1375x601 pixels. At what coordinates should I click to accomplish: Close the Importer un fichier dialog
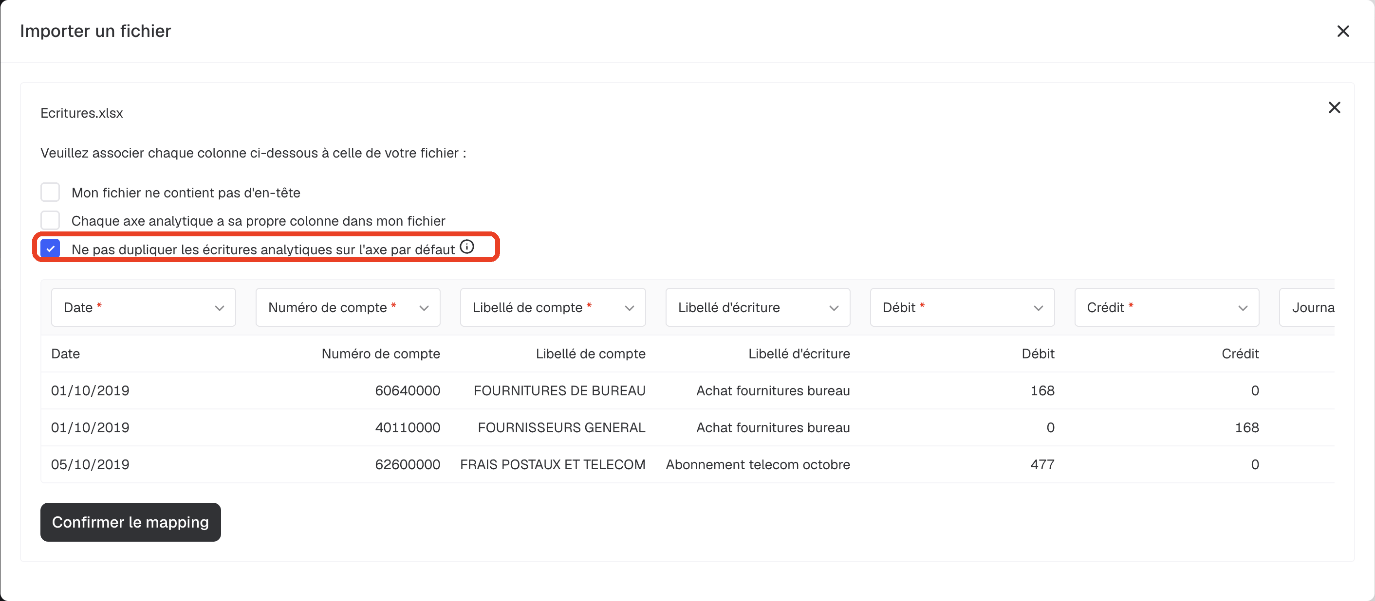[1343, 31]
